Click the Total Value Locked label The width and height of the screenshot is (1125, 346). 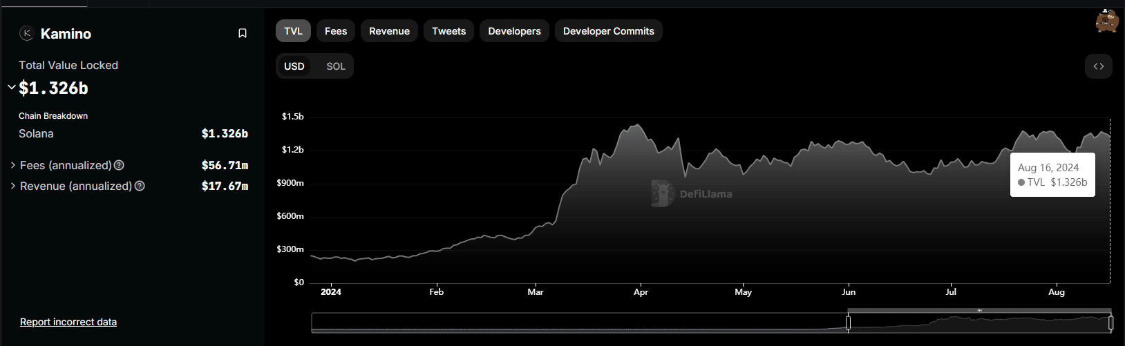68,65
